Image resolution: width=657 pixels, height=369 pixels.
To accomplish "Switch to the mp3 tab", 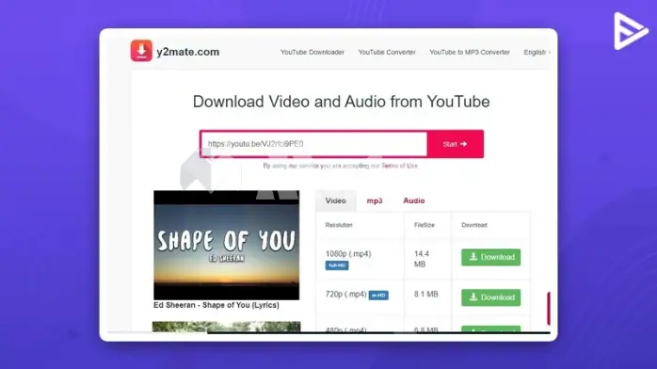I will tap(375, 201).
